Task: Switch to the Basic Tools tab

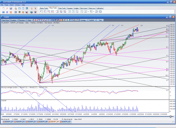Action: 44,8
